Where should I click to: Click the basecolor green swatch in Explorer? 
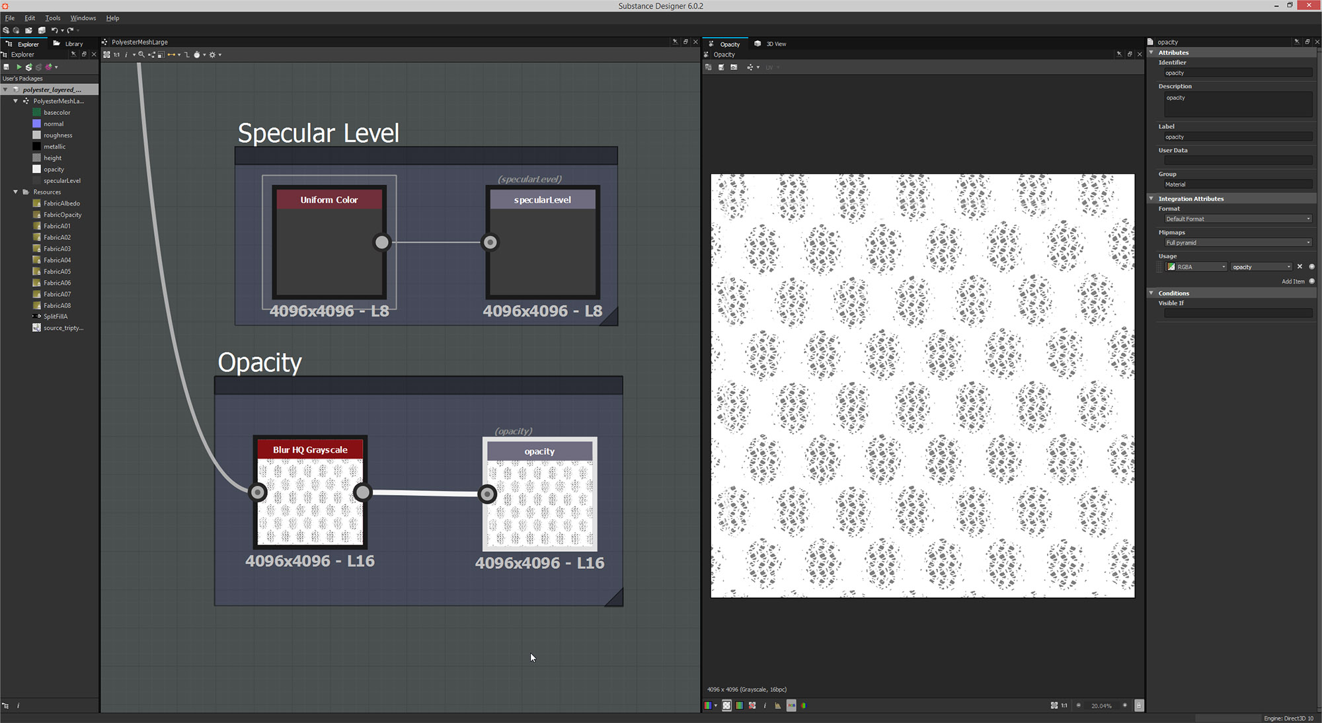(37, 112)
